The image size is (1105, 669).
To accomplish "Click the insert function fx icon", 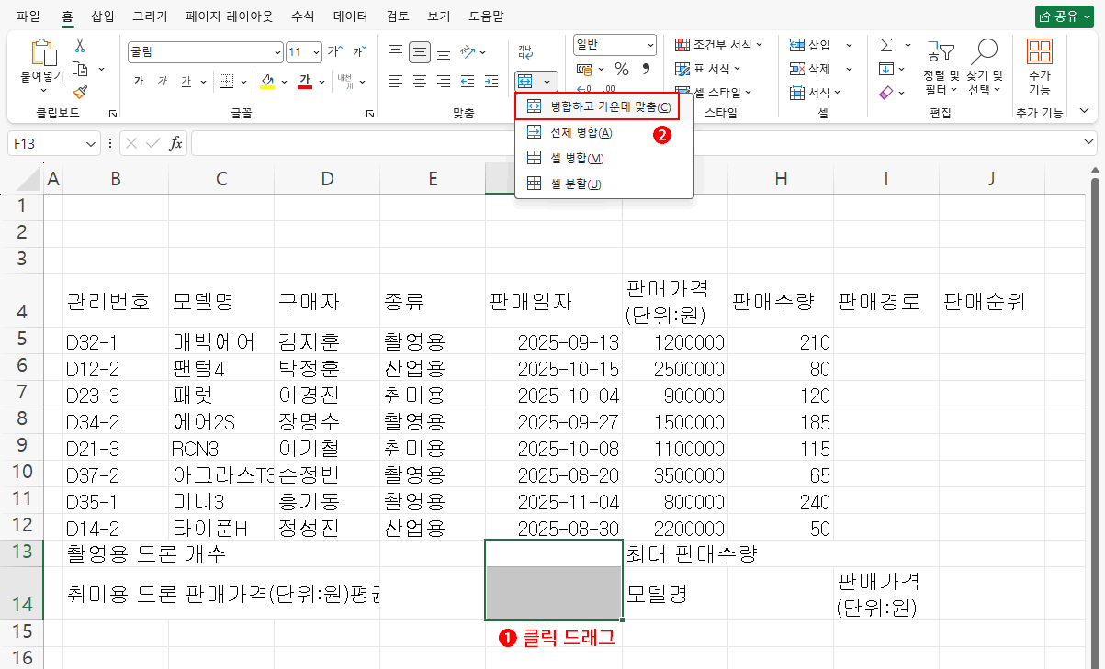I will click(175, 143).
